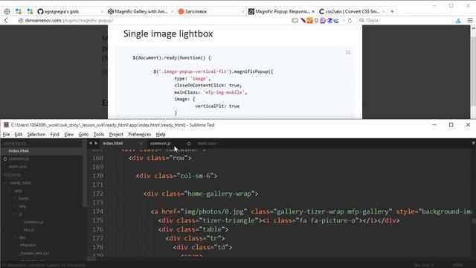Go back in the browser window
This screenshot has width=476, height=268.
coord(6,20)
